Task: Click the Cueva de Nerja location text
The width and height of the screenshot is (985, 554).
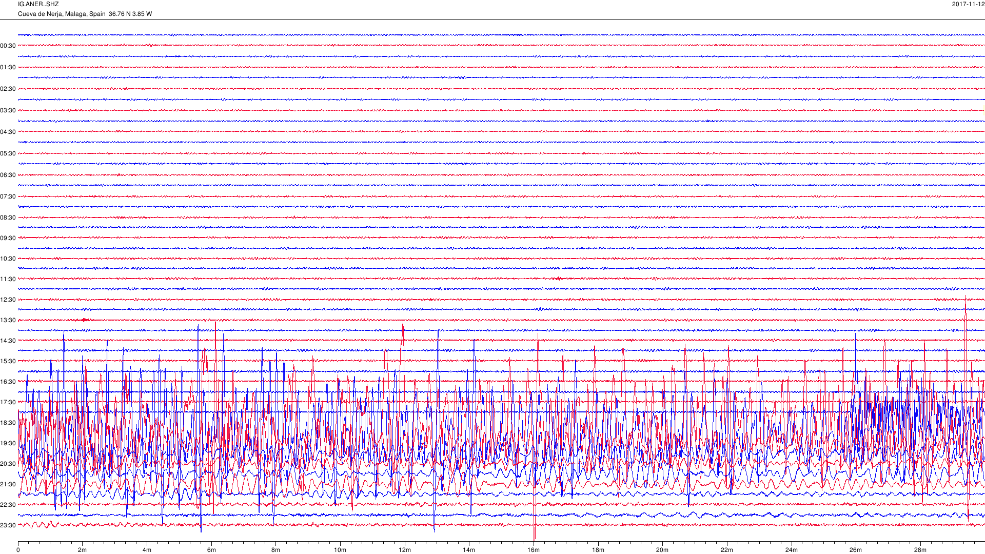Action: tap(85, 14)
